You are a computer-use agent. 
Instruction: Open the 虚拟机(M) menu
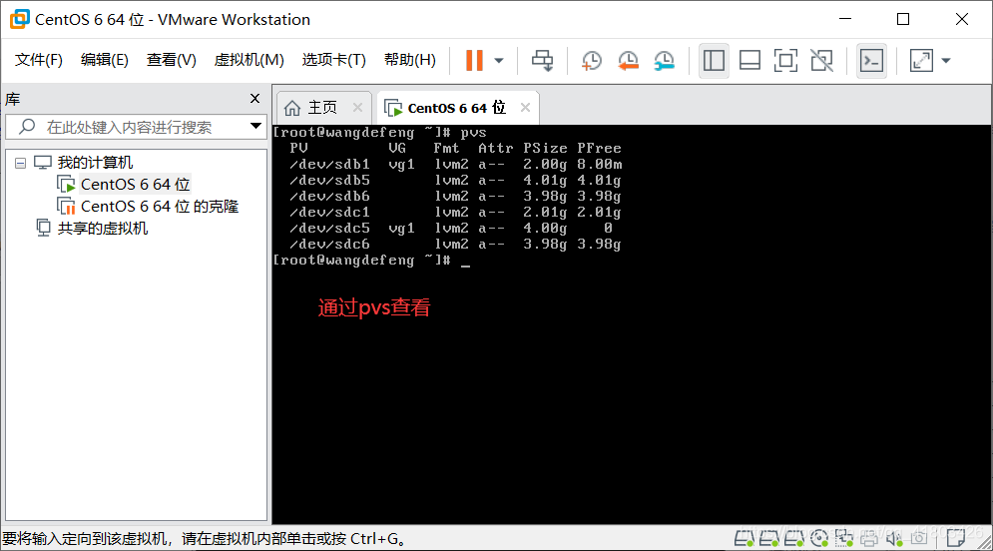point(248,60)
